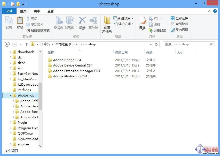Open the Open (打开) dropdown in ribbon
The height and width of the screenshot is (156, 220).
pyautogui.click(x=156, y=18)
